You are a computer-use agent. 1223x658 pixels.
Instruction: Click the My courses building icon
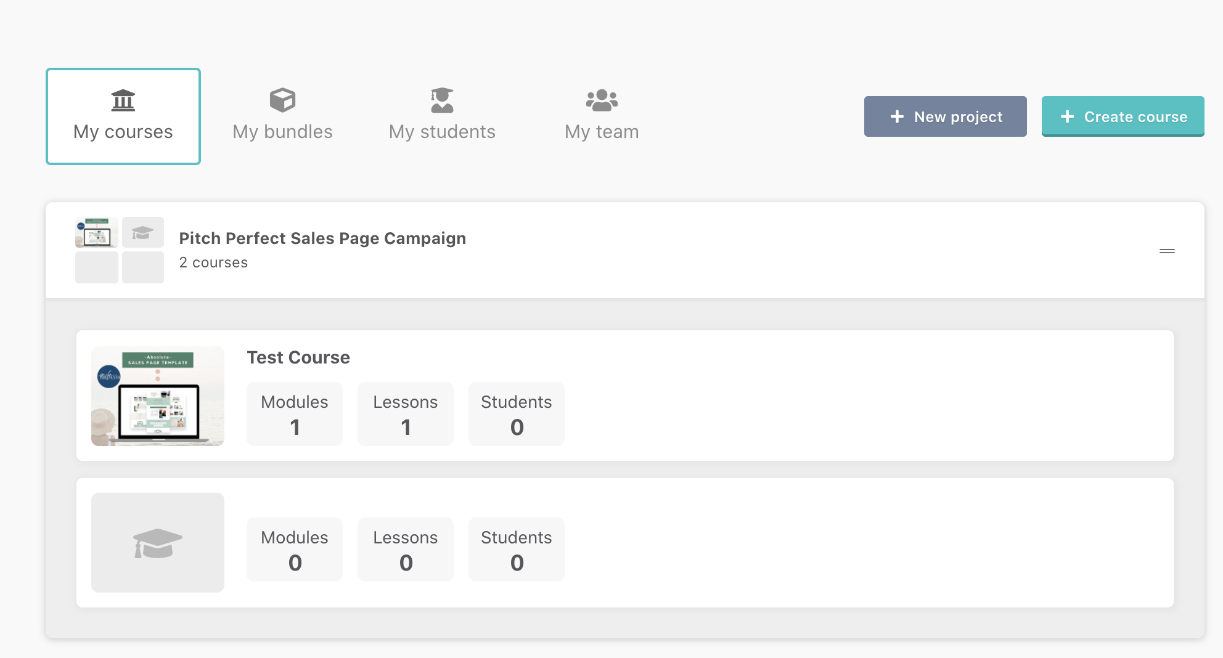point(123,100)
